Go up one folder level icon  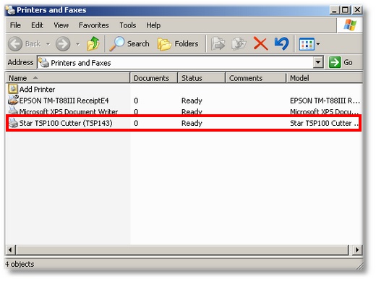(x=93, y=44)
